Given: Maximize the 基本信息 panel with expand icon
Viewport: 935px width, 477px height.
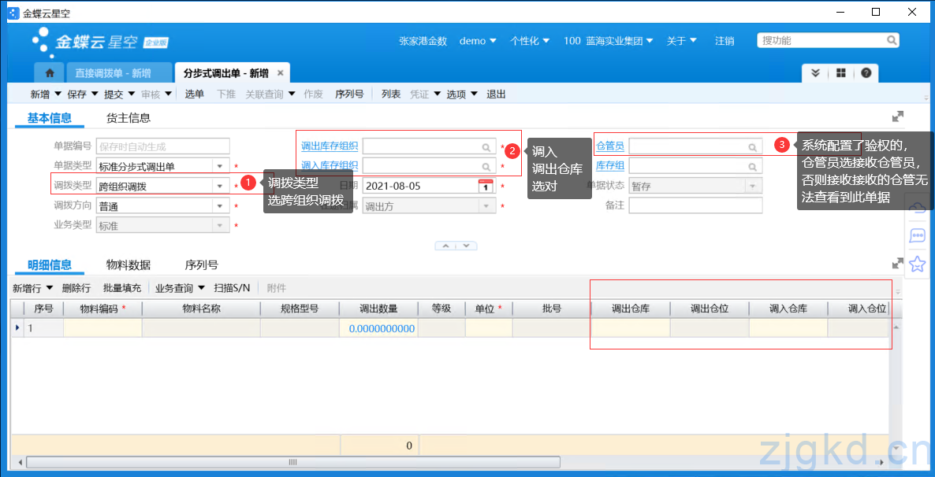Looking at the screenshot, I should (x=897, y=116).
